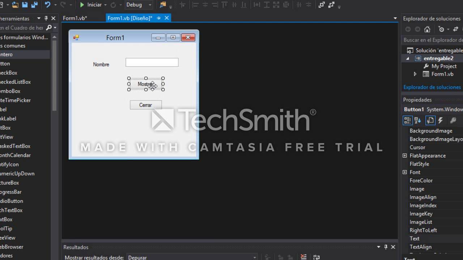Expand the Form1.vb tree node

[415, 74]
